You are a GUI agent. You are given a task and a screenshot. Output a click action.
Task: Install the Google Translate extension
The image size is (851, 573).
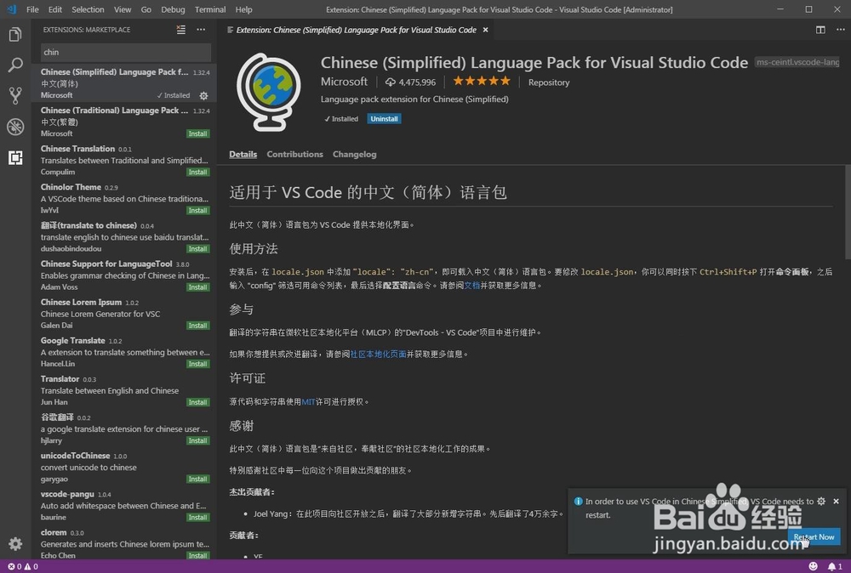click(x=197, y=364)
